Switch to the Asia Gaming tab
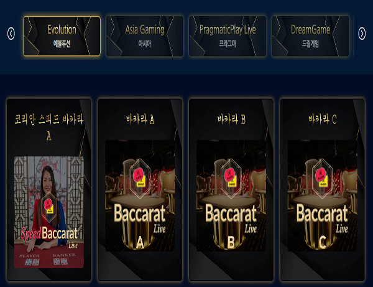 tap(145, 36)
